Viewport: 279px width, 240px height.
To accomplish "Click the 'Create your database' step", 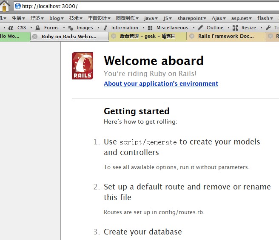I will [143, 232].
